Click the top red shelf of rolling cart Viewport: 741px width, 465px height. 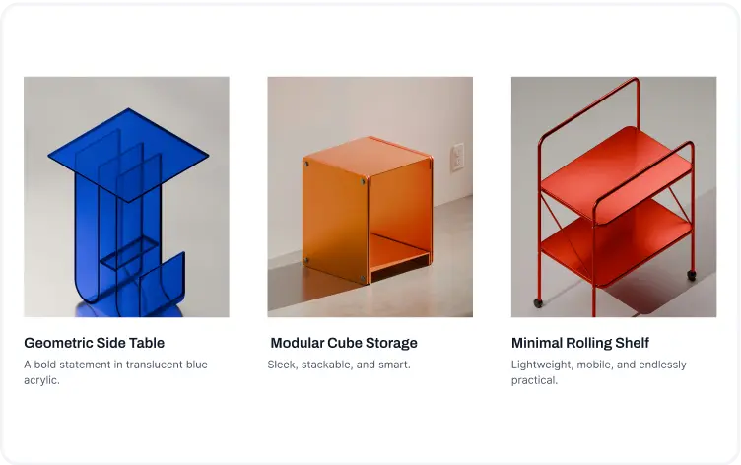tap(617, 172)
